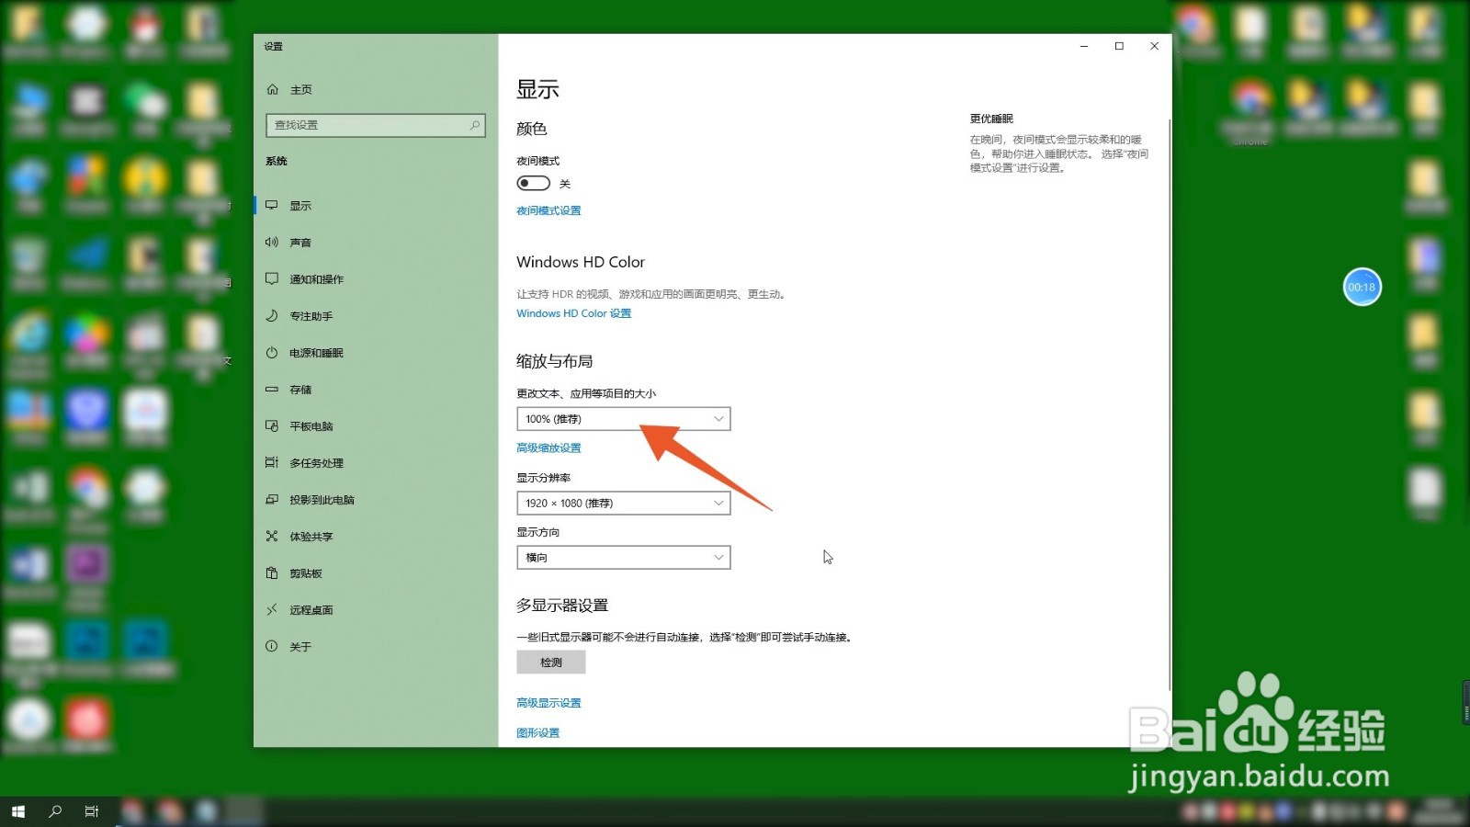Click the Tablet (平板电脑) icon
The image size is (1470, 827).
(272, 425)
